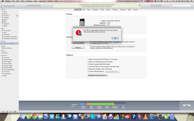Toggle repeat at the bottom of the sidebar
The width and height of the screenshot is (194, 121).
pos(11,112)
